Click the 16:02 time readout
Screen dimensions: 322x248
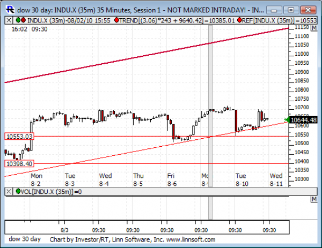coord(19,29)
